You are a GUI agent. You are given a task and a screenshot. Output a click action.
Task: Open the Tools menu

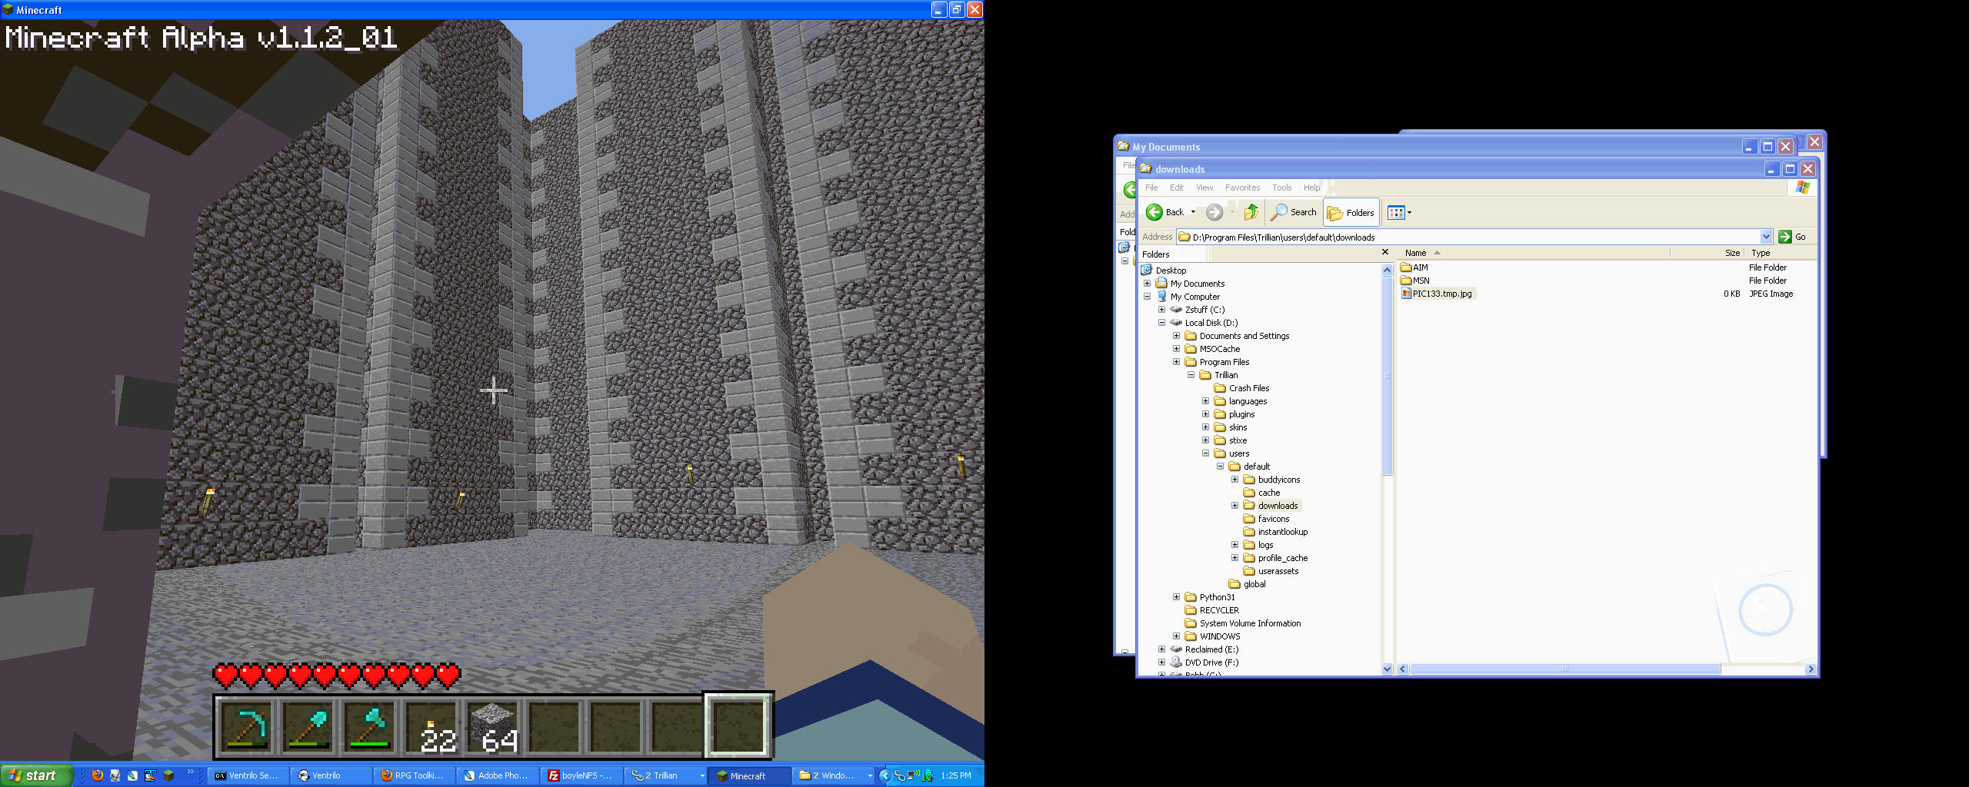pyautogui.click(x=1281, y=188)
